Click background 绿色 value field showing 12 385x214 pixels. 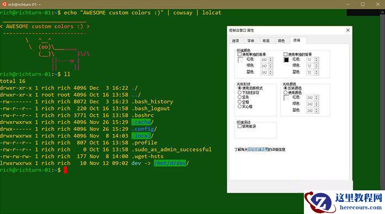310,66
